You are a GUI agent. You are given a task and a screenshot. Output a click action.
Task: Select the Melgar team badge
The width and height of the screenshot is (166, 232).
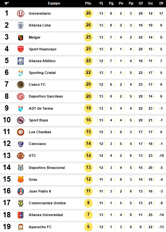[20, 37]
